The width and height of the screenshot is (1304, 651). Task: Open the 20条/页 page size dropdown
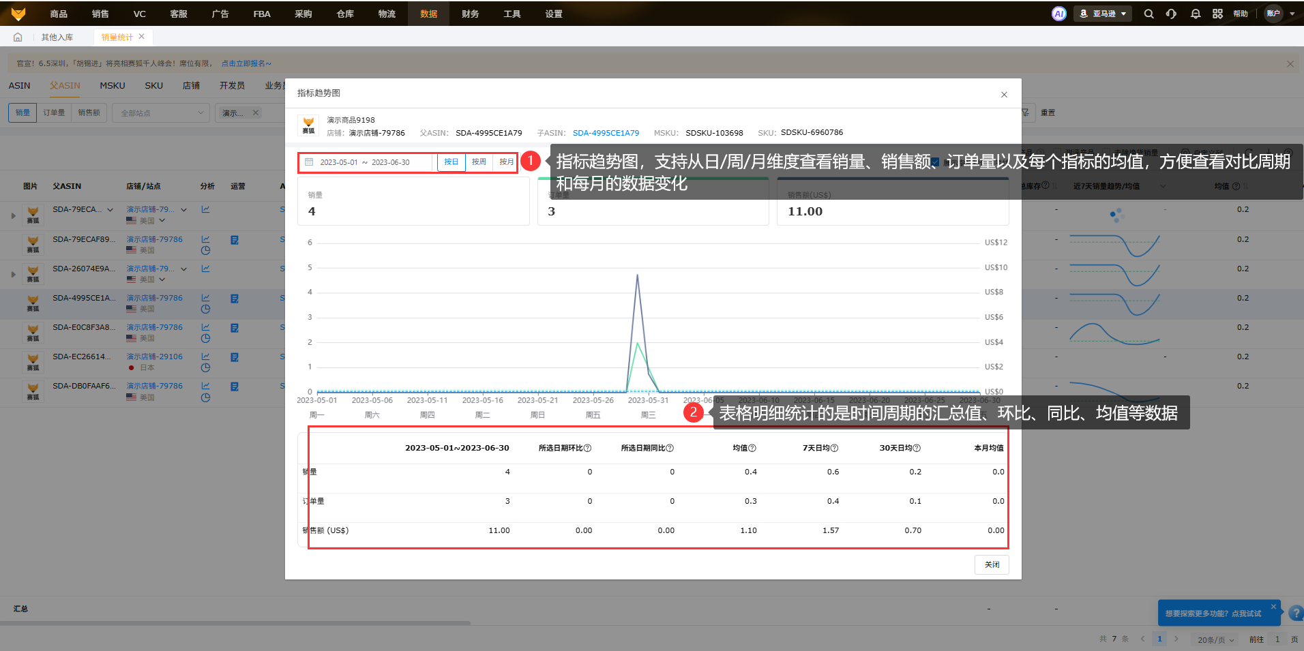click(1216, 639)
